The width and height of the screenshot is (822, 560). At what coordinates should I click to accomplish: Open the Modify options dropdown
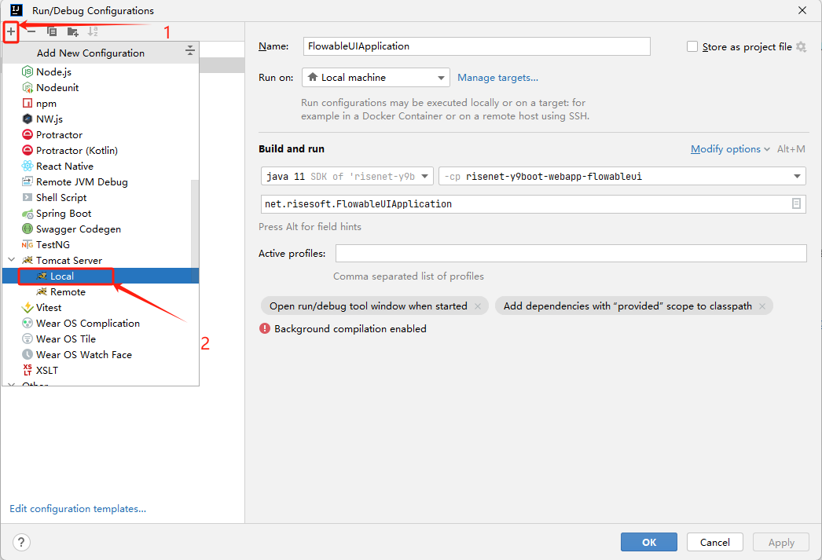click(730, 148)
